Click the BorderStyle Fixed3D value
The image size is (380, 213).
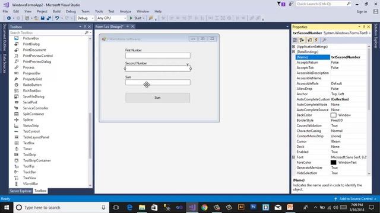pyautogui.click(x=337, y=120)
